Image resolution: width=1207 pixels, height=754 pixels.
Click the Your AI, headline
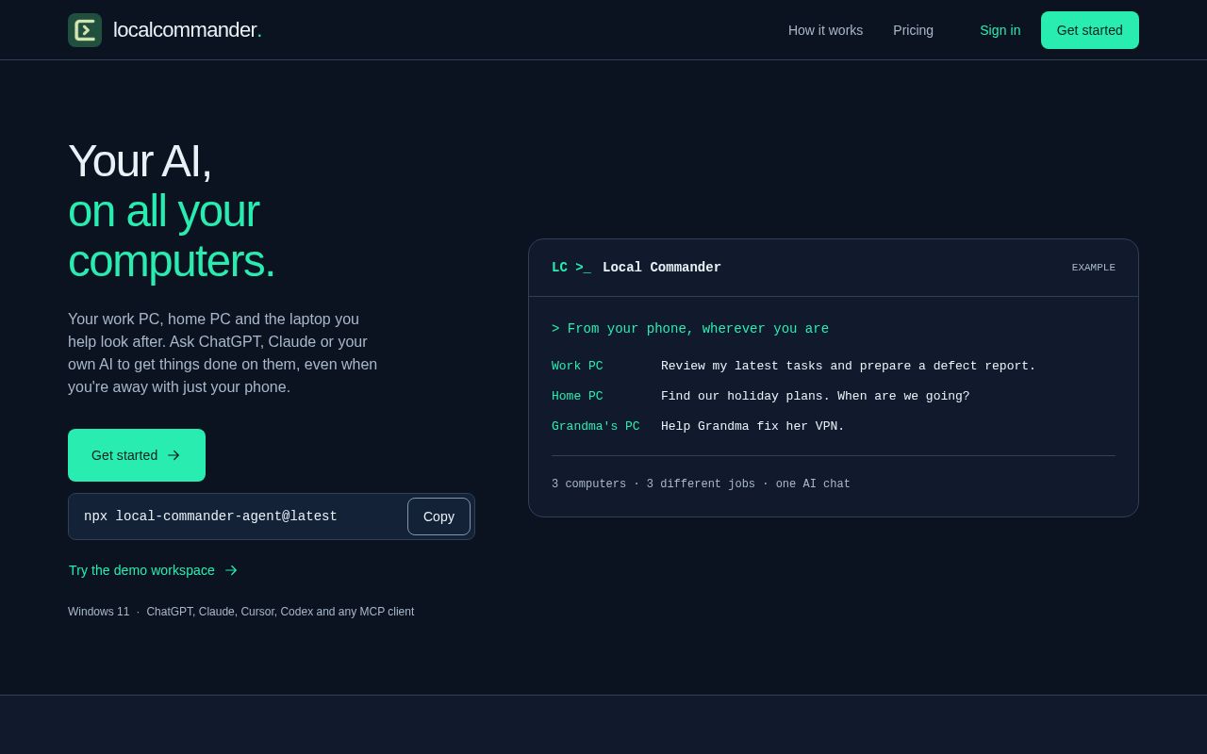click(140, 160)
